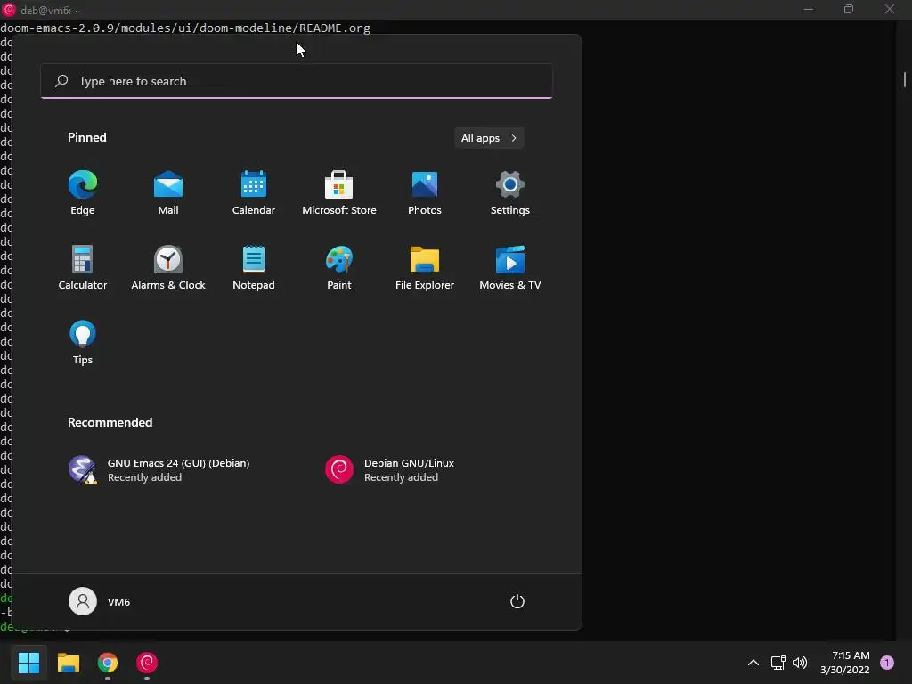Launch Notepad from pinned apps
The width and height of the screenshot is (912, 684).
[254, 267]
